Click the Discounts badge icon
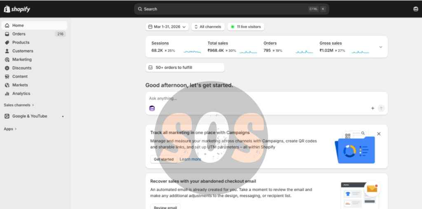 (x=7, y=68)
